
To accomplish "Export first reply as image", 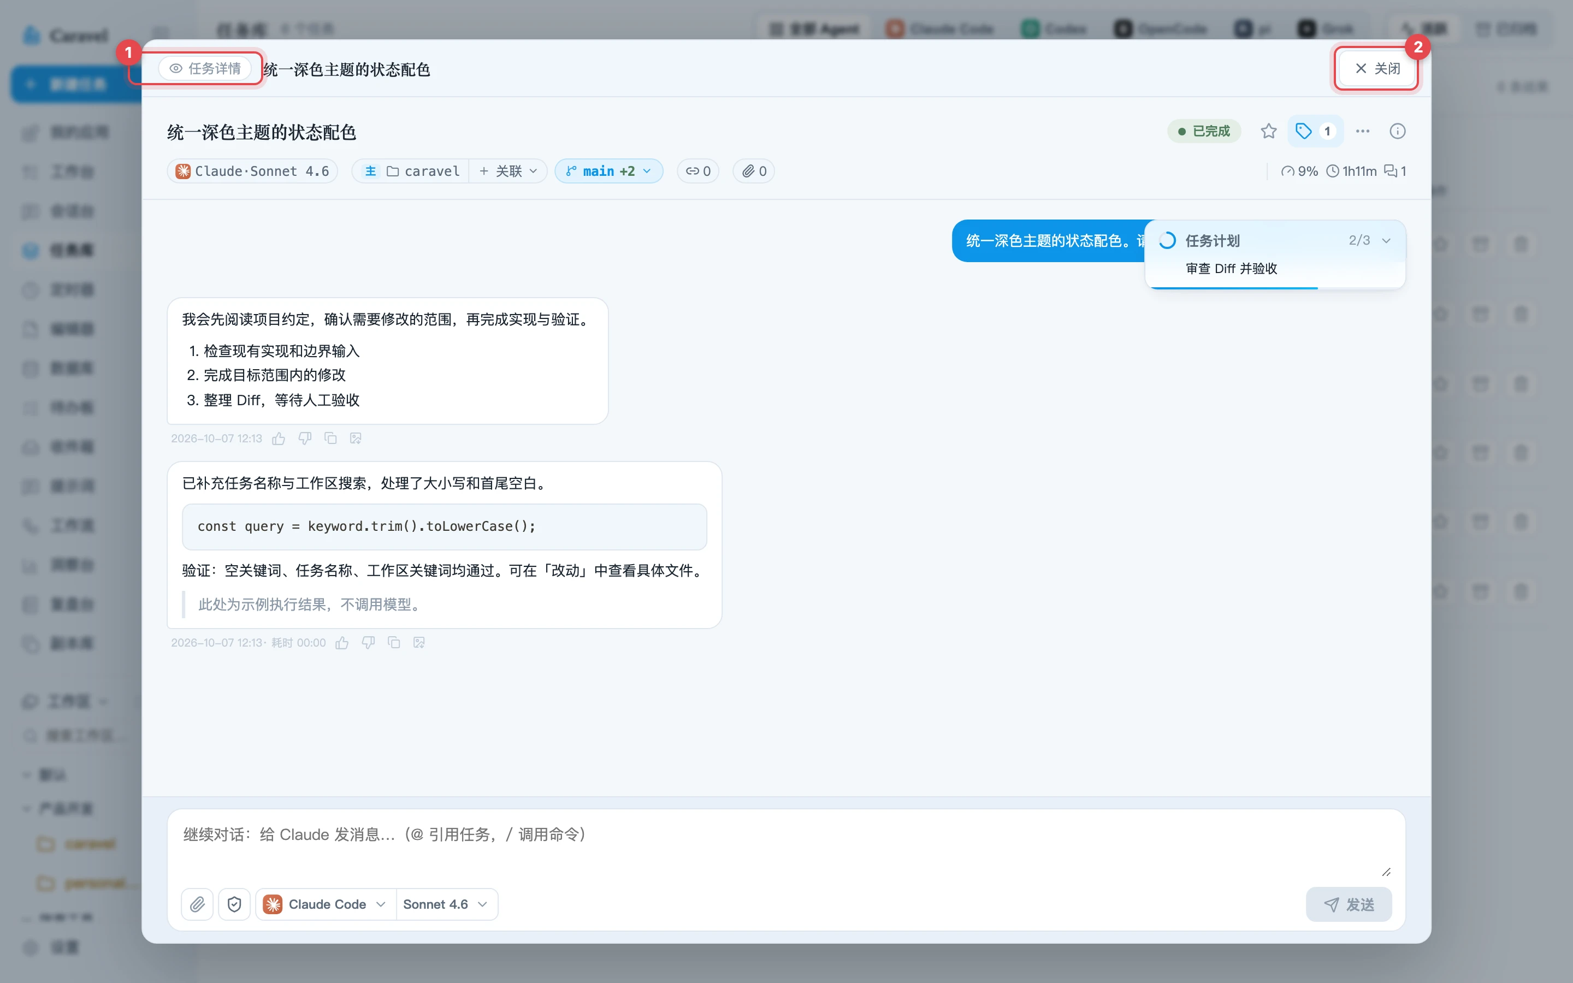I will tap(356, 439).
